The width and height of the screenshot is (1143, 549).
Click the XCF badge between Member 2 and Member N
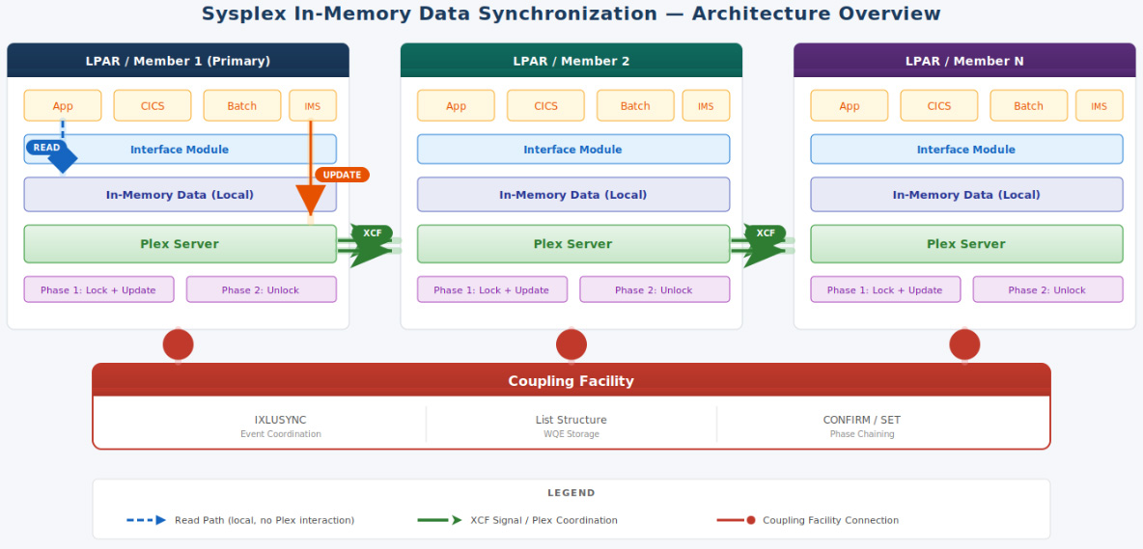pyautogui.click(x=766, y=233)
